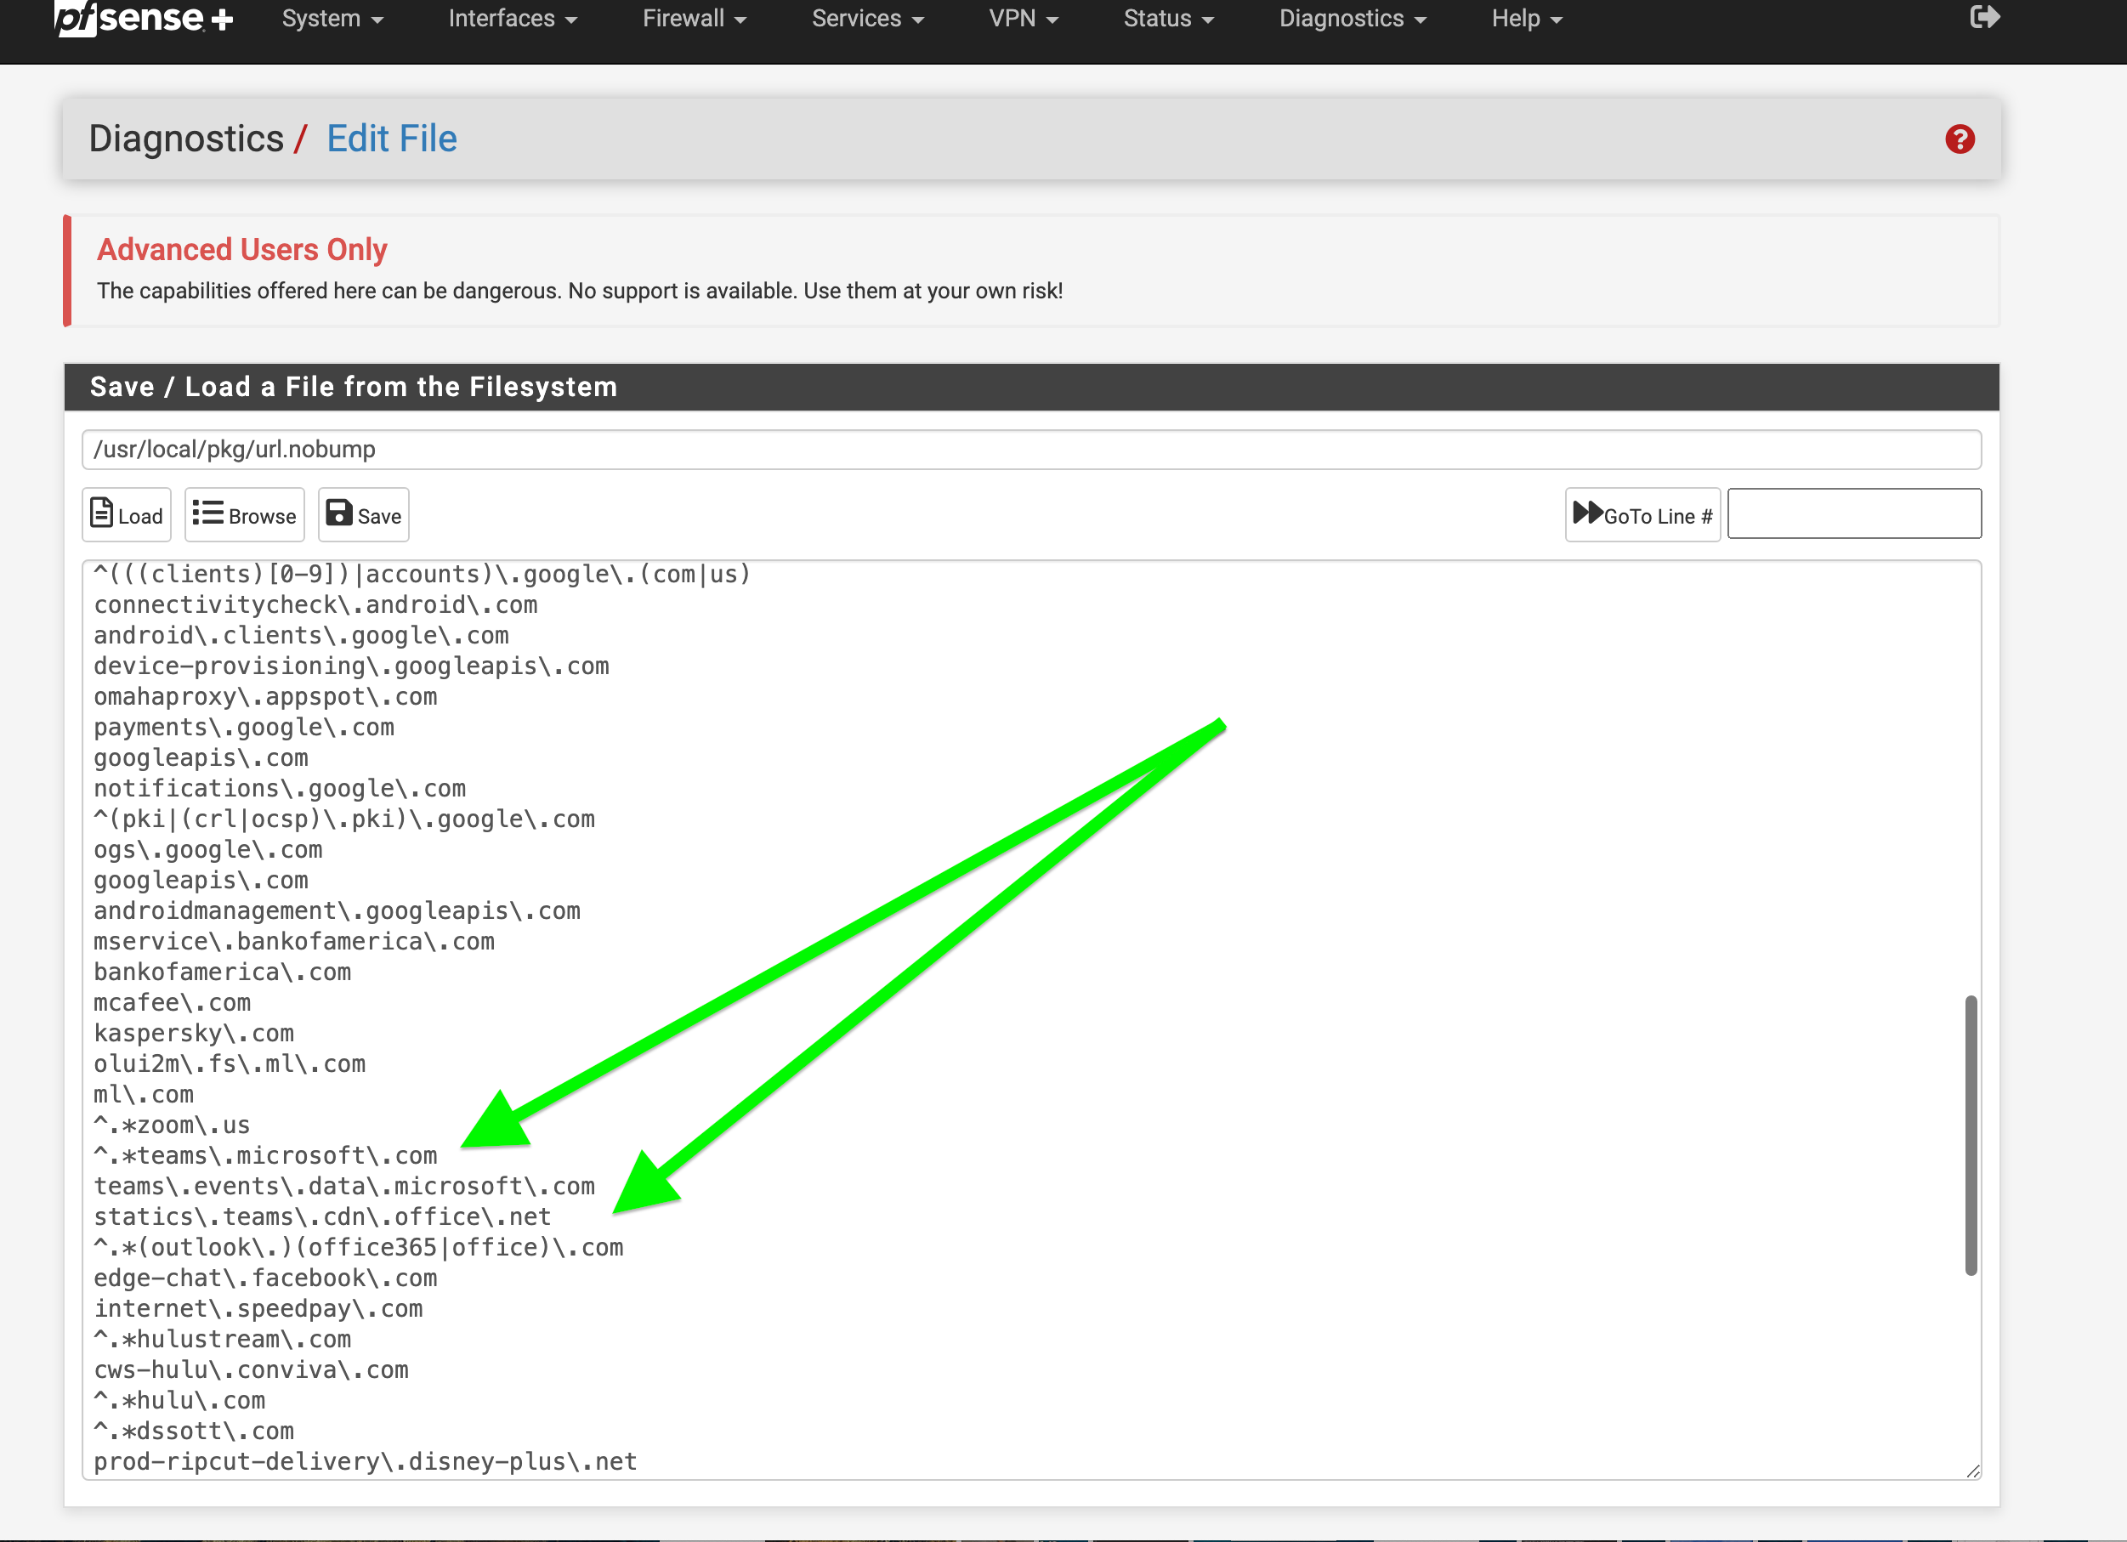Click line 'edge-chat\.facebook\.com'

265,1278
